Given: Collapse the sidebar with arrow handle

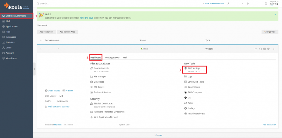Looking at the screenshot, I should (x=34, y=69).
